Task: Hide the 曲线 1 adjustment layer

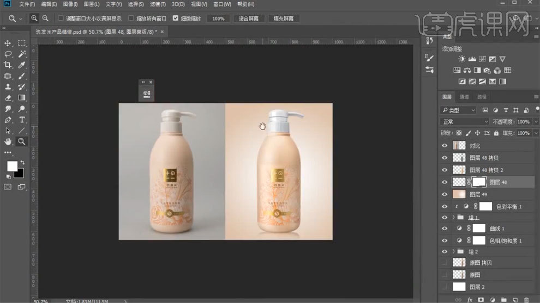Action: point(445,228)
